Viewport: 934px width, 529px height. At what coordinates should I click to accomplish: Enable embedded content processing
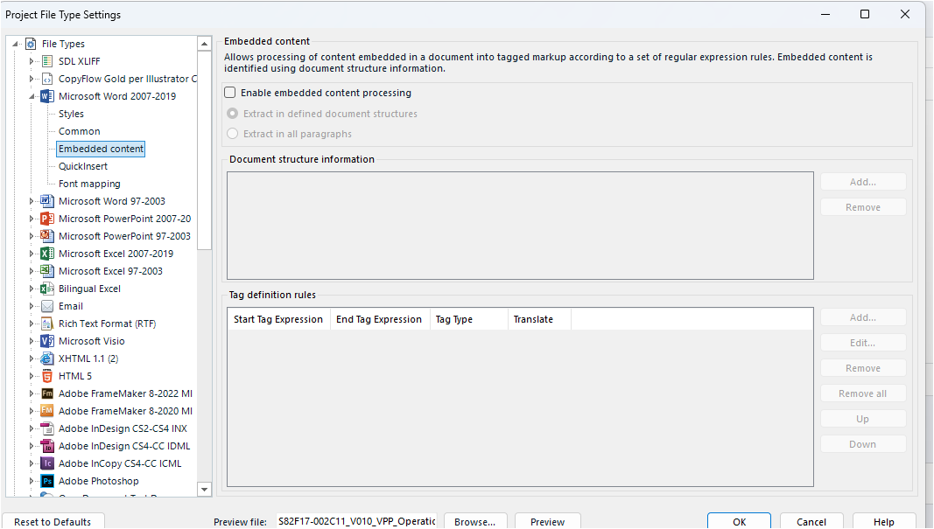click(228, 92)
